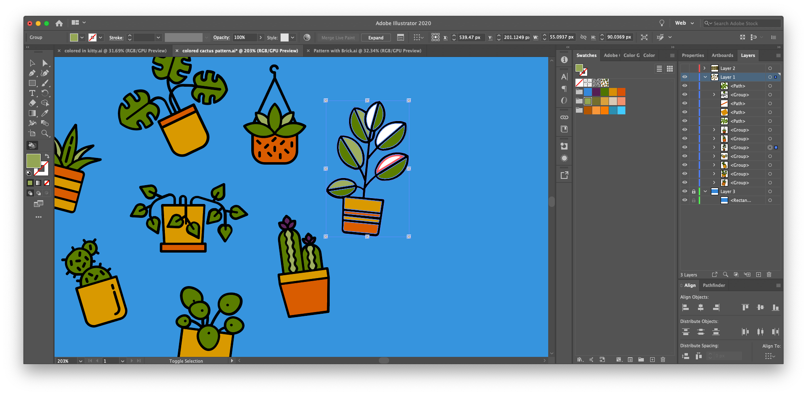Collapse Layer 1 contents
The image size is (807, 395).
(x=705, y=77)
